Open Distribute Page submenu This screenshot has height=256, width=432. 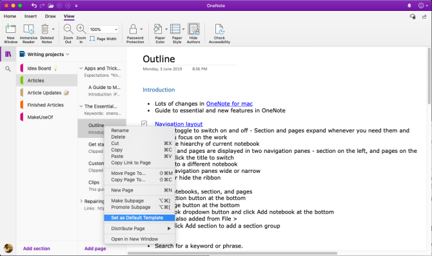[x=139, y=228]
